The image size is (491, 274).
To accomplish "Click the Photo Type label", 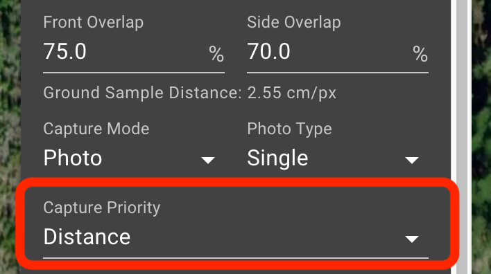I will (x=289, y=129).
